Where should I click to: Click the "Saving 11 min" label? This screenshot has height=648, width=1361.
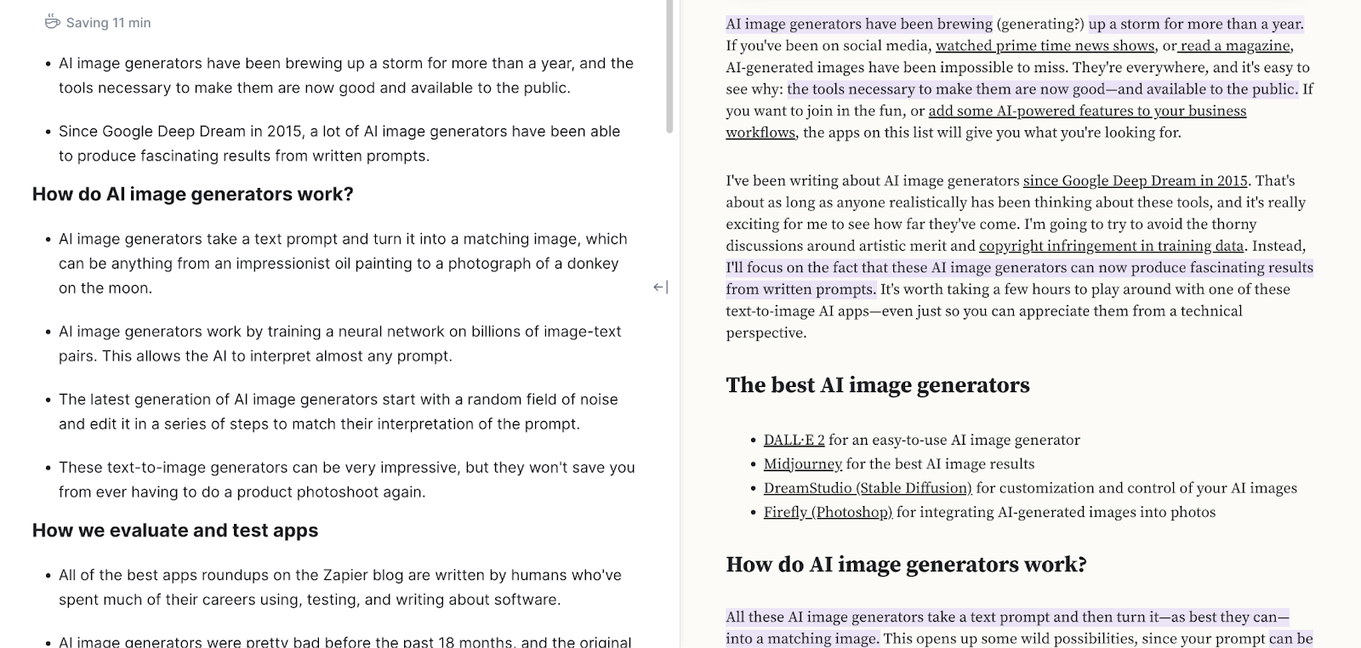coord(108,23)
